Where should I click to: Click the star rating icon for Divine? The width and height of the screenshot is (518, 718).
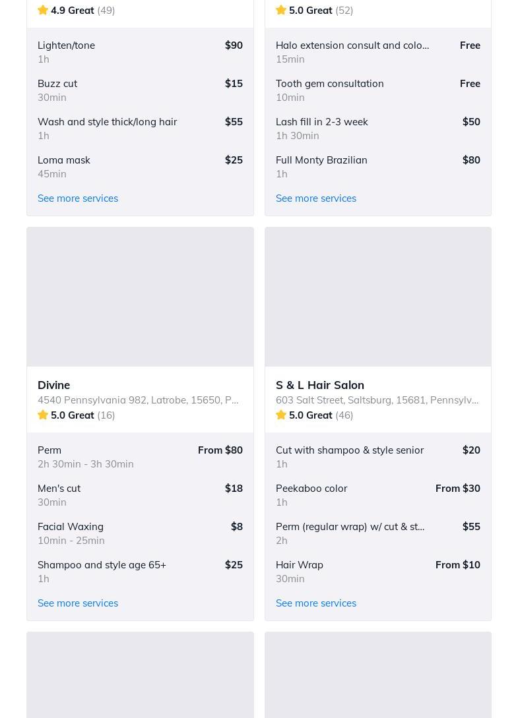(43, 415)
